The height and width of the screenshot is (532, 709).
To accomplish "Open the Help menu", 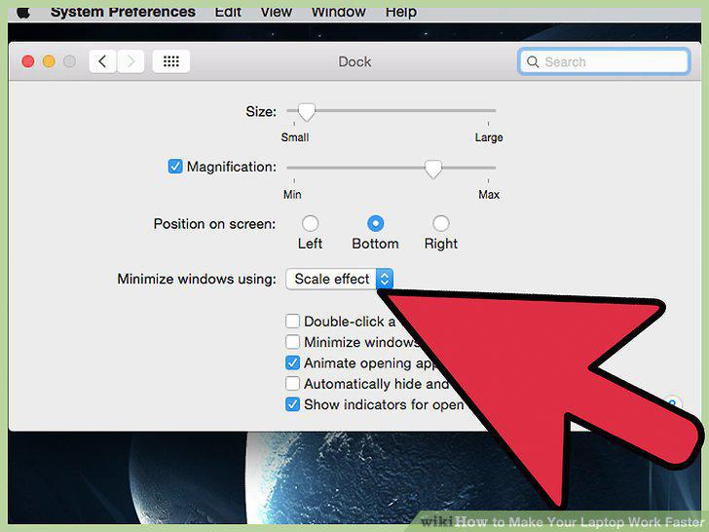I will pos(401,13).
